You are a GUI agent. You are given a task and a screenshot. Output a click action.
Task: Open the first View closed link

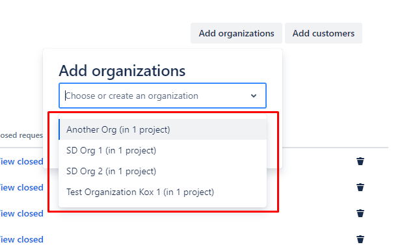[x=21, y=162]
